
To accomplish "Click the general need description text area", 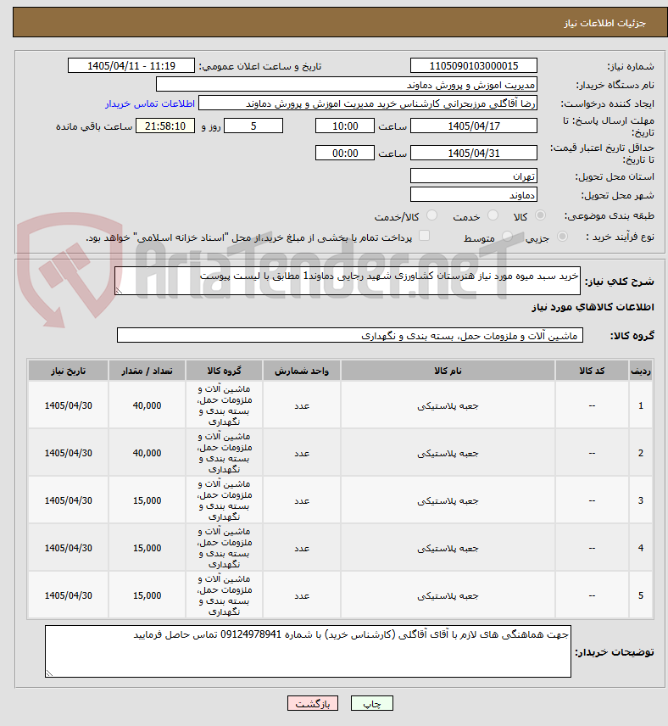I will click(x=348, y=281).
